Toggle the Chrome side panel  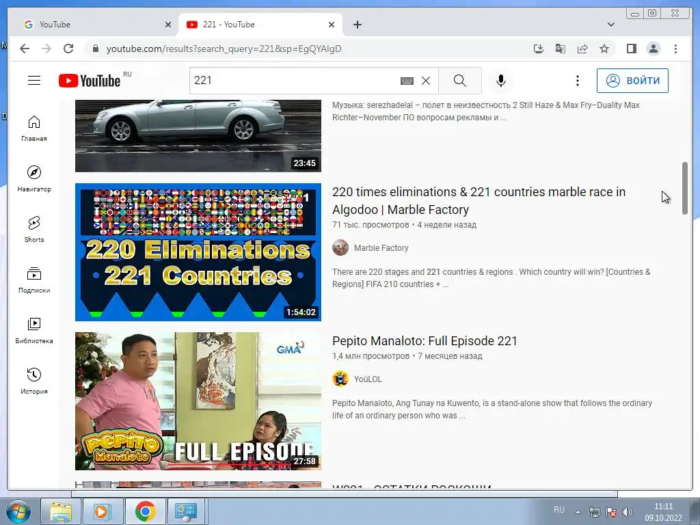631,49
